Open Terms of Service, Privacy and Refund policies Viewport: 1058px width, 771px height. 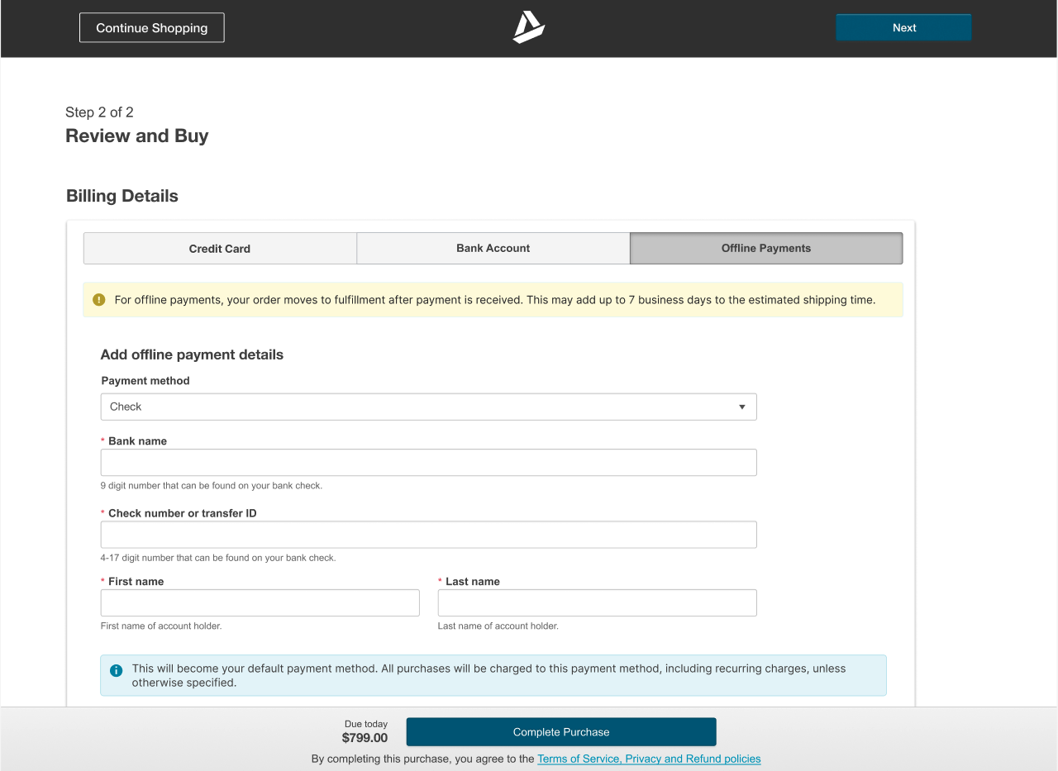649,759
